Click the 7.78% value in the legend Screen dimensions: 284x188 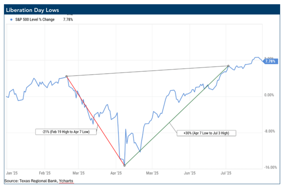coord(68,20)
